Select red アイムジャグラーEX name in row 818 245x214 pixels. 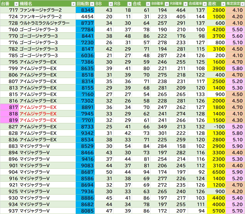pyautogui.click(x=47, y=114)
